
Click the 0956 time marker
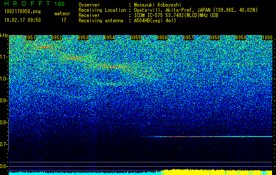(x=162, y=38)
